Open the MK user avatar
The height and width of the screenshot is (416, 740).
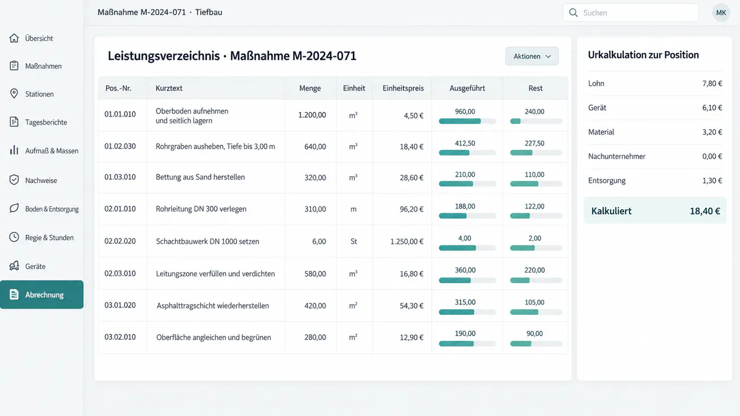721,13
